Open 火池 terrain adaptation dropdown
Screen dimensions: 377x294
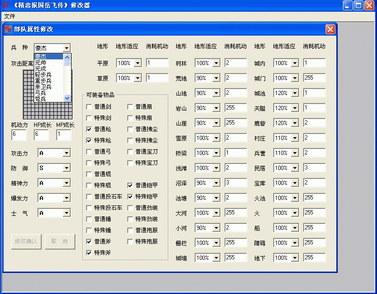pos(295,198)
